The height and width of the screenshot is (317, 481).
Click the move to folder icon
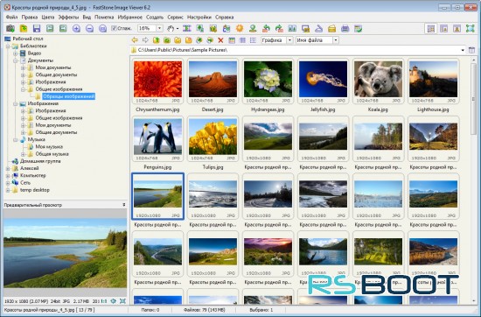click(210, 40)
